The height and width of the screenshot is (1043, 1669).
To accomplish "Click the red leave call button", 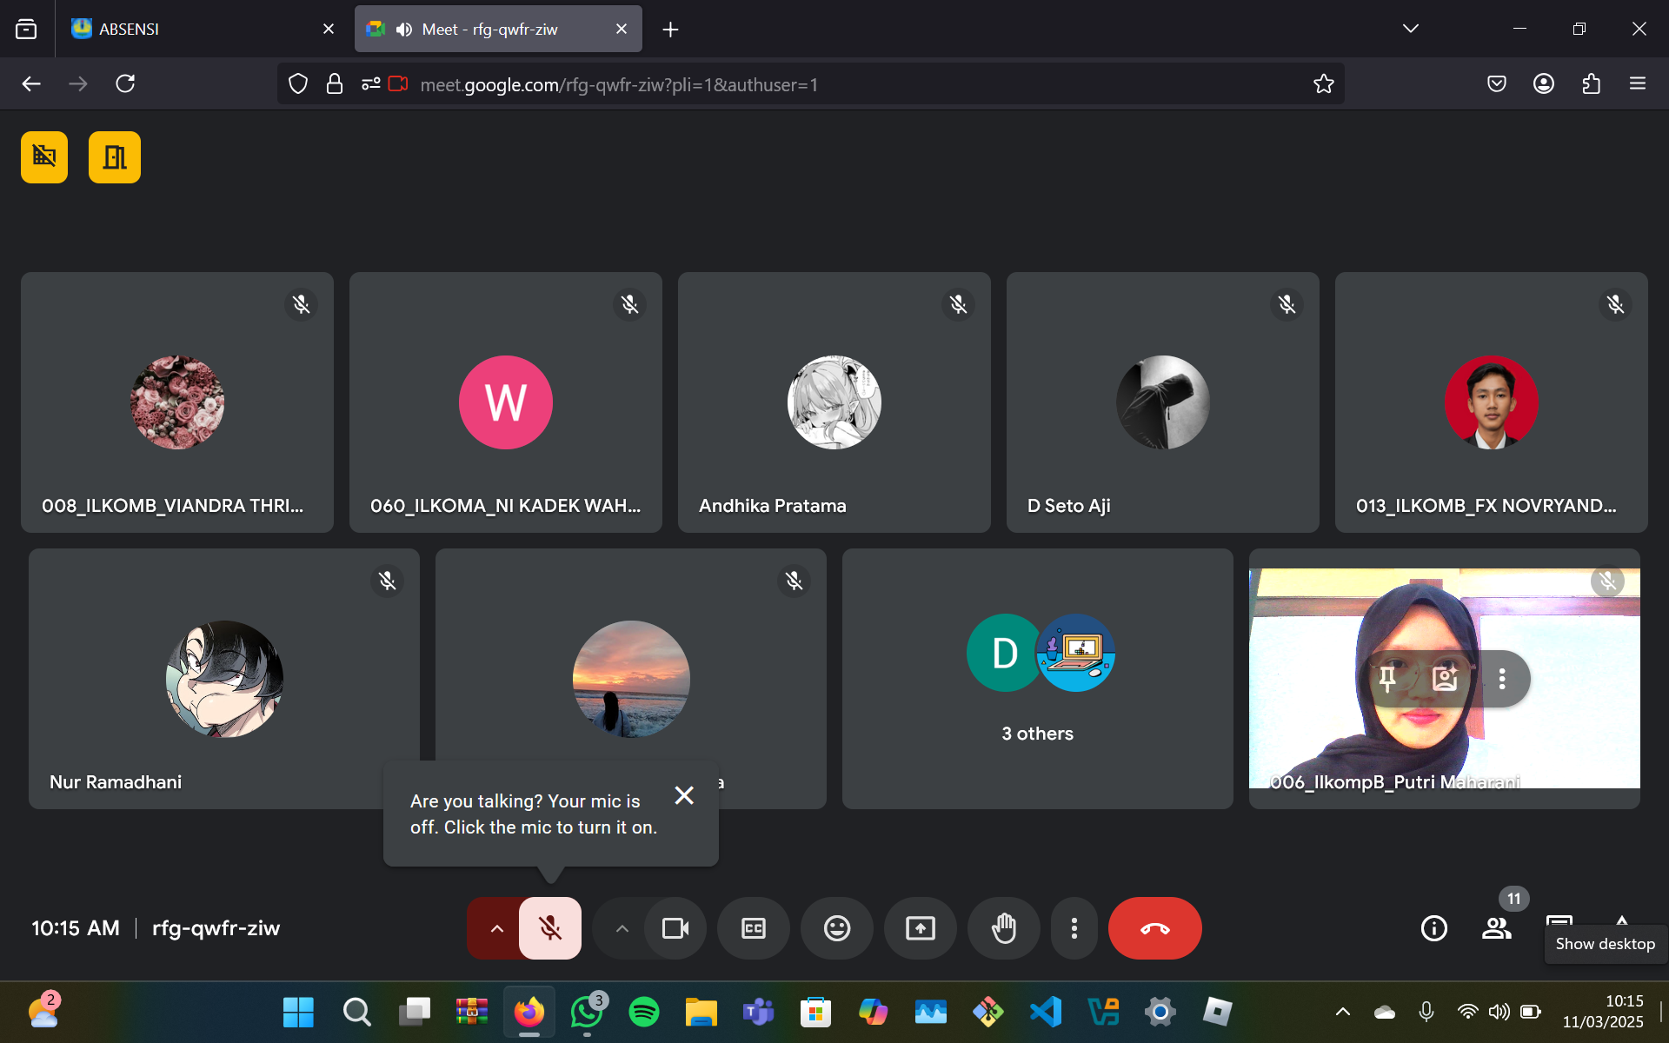I will point(1154,928).
